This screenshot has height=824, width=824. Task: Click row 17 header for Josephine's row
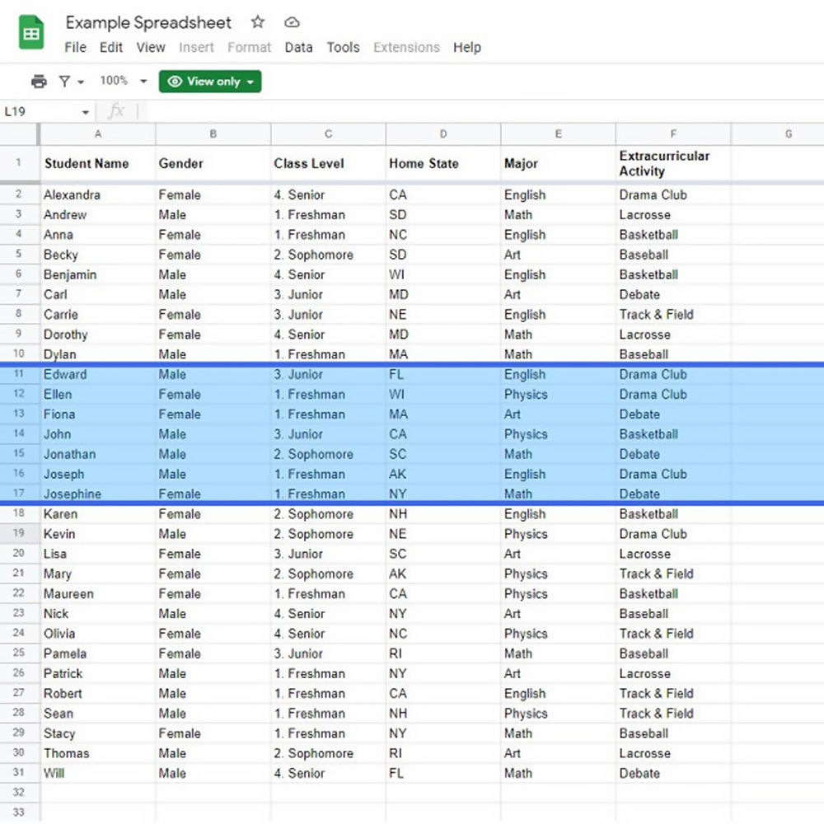click(19, 494)
